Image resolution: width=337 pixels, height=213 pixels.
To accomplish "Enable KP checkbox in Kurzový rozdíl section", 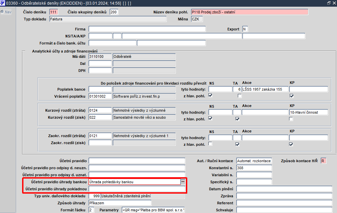I will [x=291, y=119].
